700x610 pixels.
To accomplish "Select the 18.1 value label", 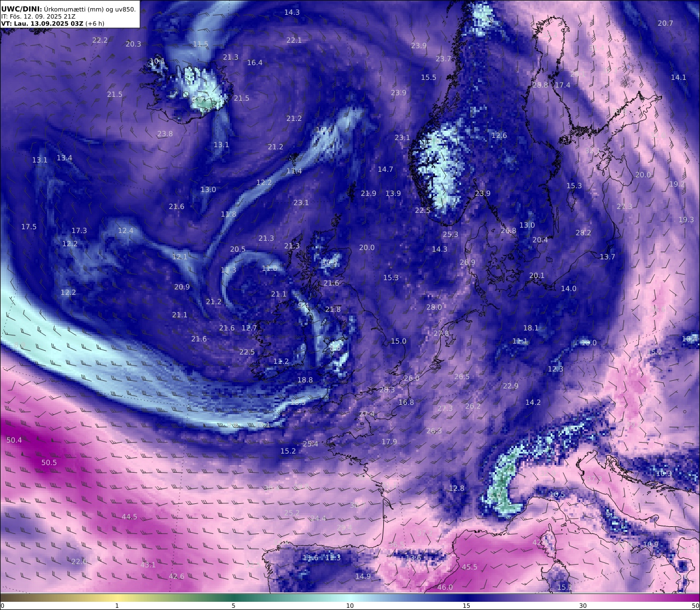I will (x=530, y=328).
